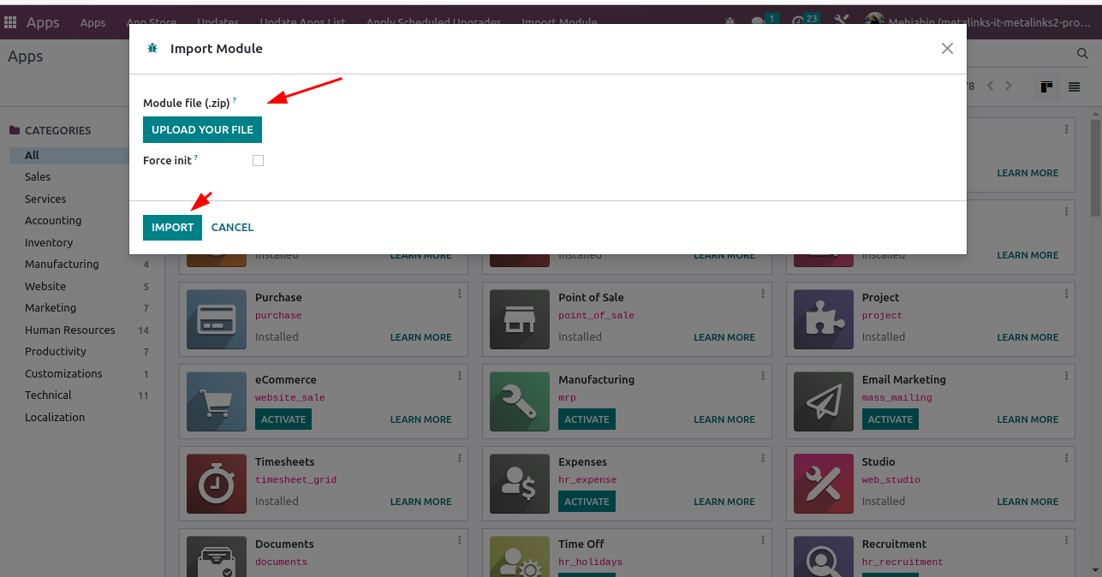Activate the Manufacturing app
Image resolution: width=1102 pixels, height=577 pixels.
[587, 419]
